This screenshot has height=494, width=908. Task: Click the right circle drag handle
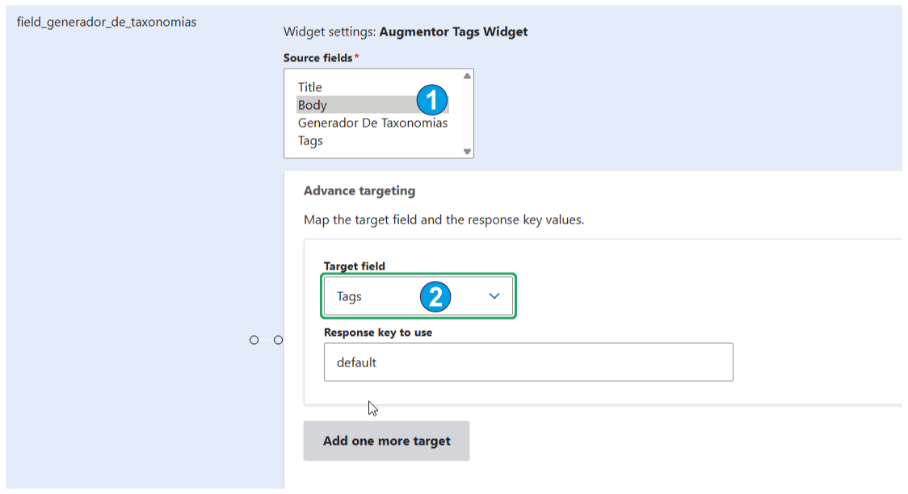click(279, 340)
